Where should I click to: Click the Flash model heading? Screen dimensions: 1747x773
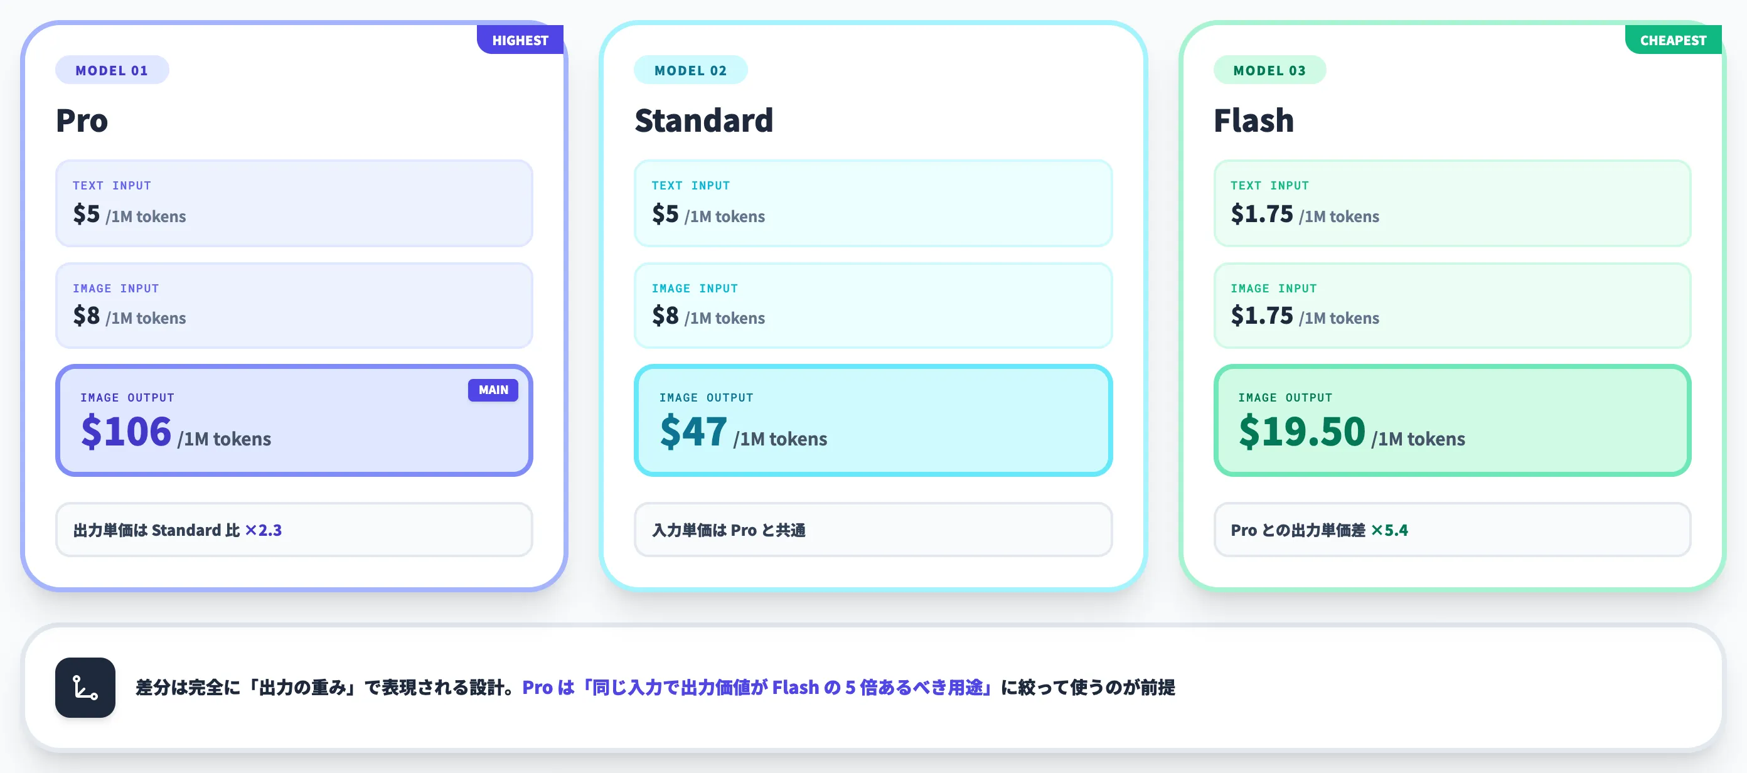1253,120
